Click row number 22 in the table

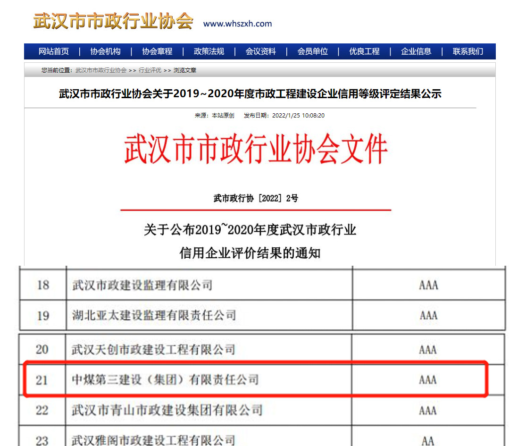click(x=42, y=411)
